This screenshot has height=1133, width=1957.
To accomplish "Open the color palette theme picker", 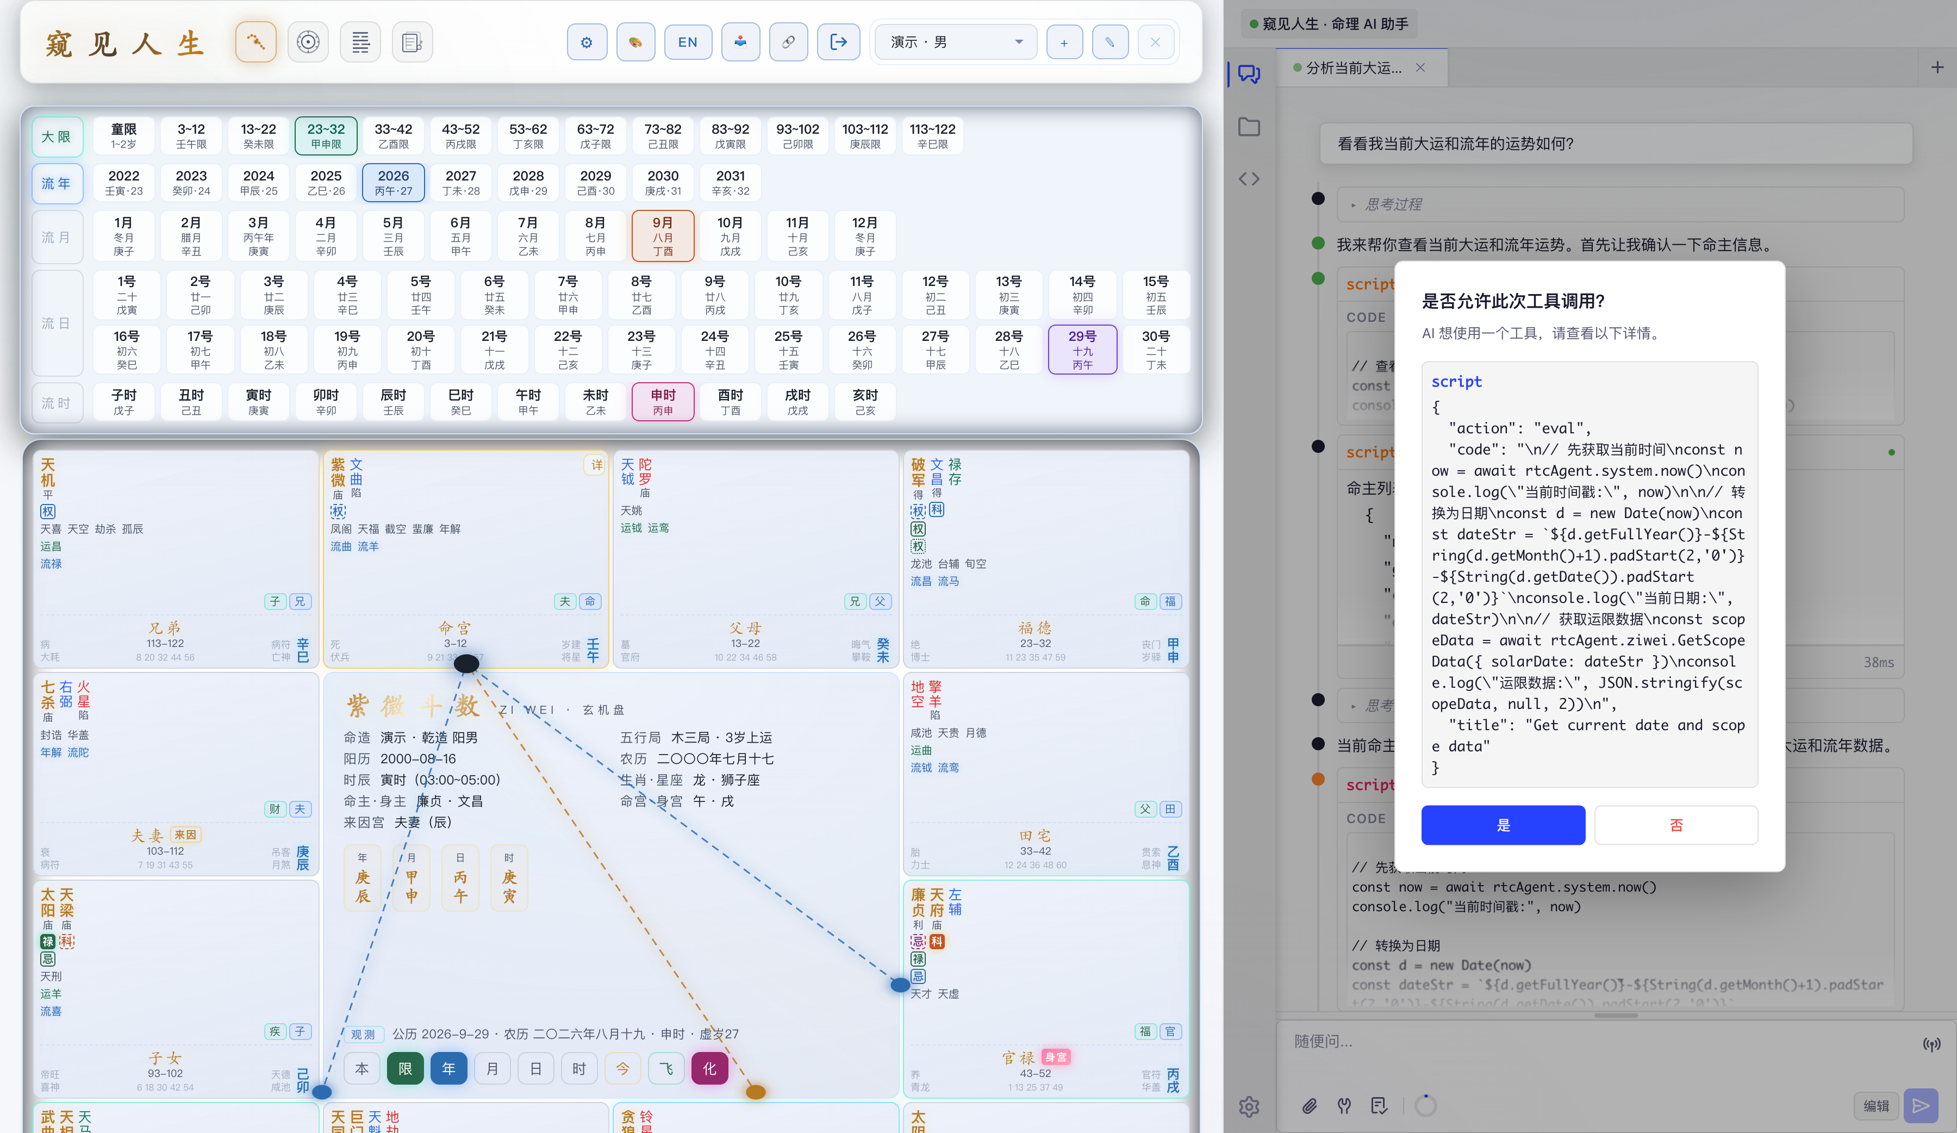I will pyautogui.click(x=635, y=42).
